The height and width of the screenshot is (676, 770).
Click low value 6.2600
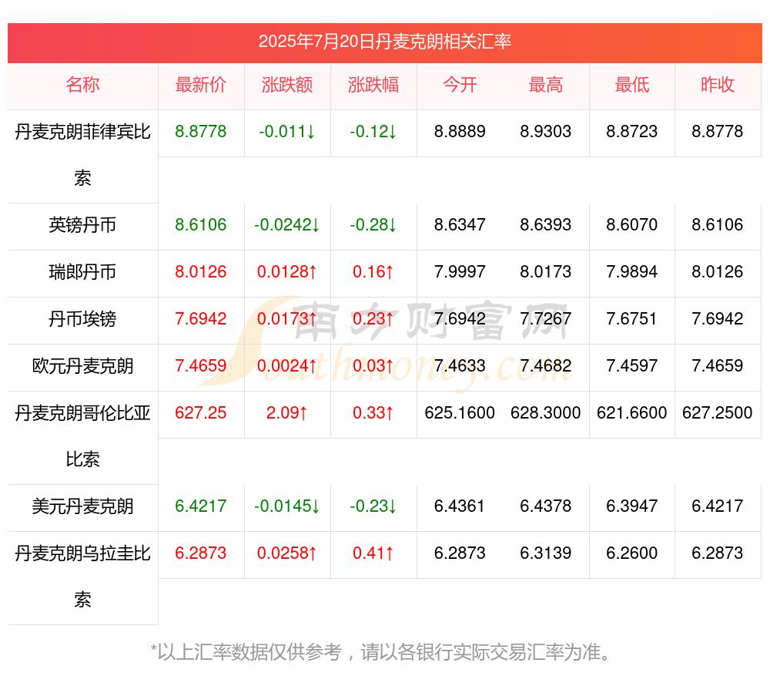632,553
